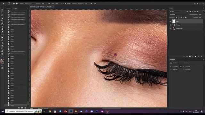Create a new layer icon
The width and height of the screenshot is (205, 115).
point(199,56)
